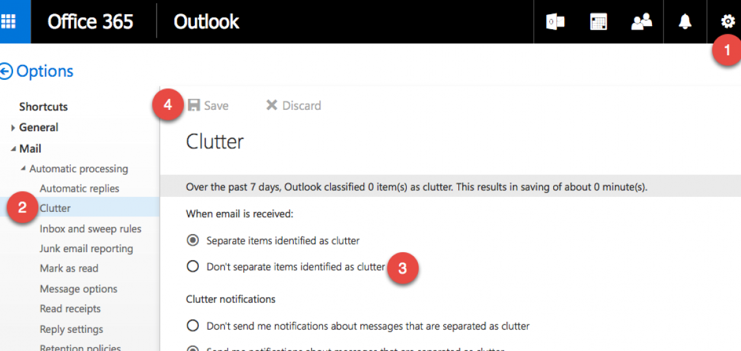
Task: Collapse Automatic processing triangle
Action: pyautogui.click(x=23, y=168)
